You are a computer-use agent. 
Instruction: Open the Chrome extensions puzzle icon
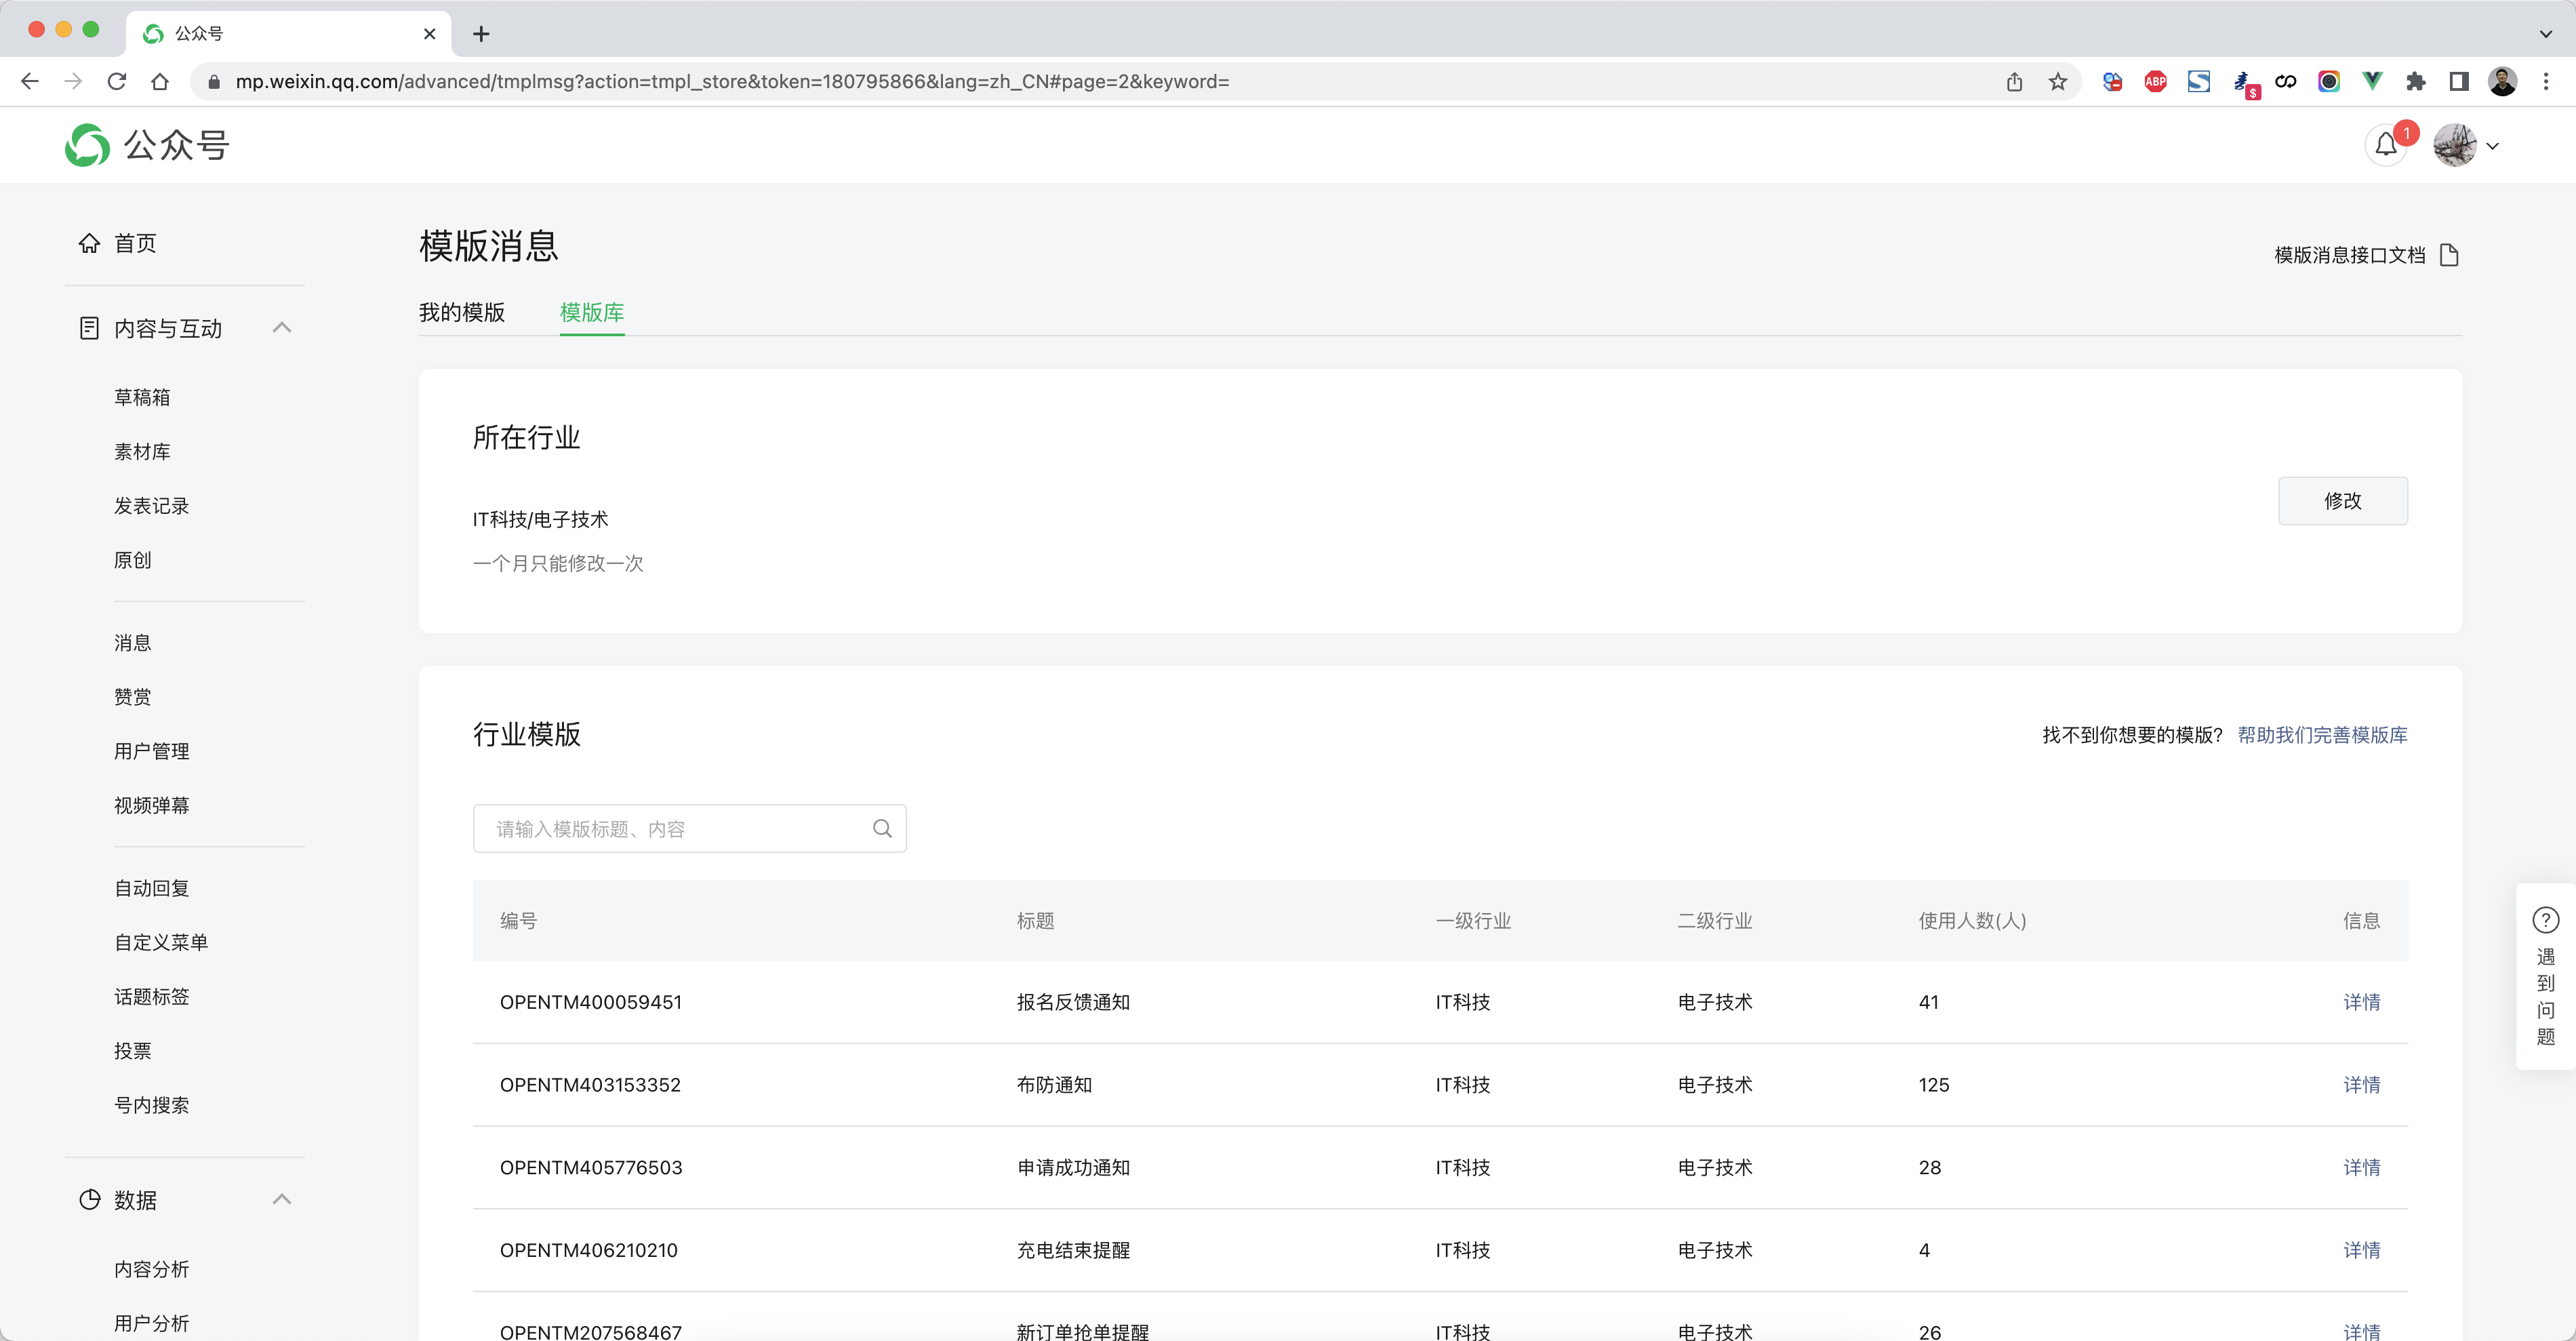[2415, 82]
